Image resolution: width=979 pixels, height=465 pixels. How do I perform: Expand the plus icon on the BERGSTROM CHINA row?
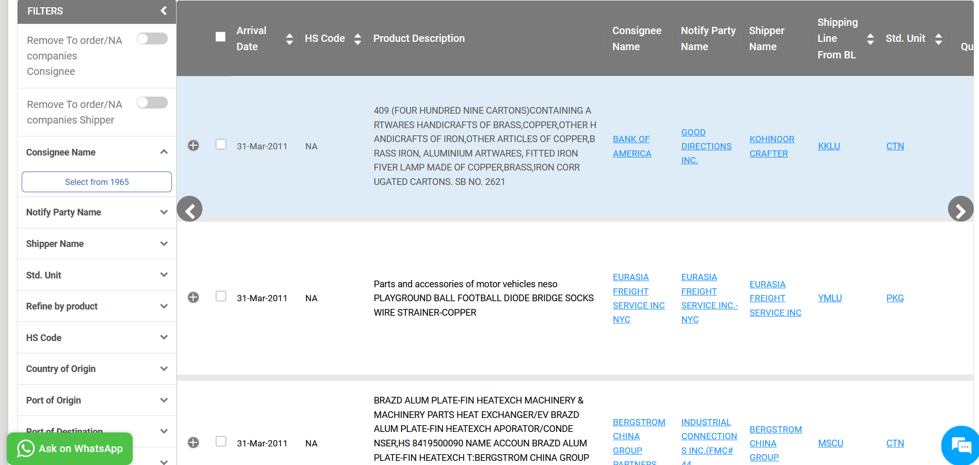(x=194, y=442)
